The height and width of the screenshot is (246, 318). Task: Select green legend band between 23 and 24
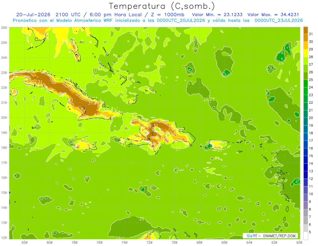click(x=306, y=91)
